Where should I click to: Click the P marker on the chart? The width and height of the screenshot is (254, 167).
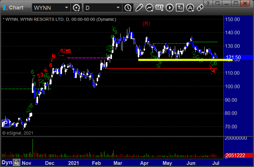pyautogui.click(x=6, y=123)
